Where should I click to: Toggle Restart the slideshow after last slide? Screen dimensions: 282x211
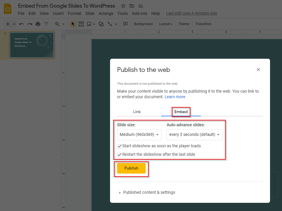119,155
